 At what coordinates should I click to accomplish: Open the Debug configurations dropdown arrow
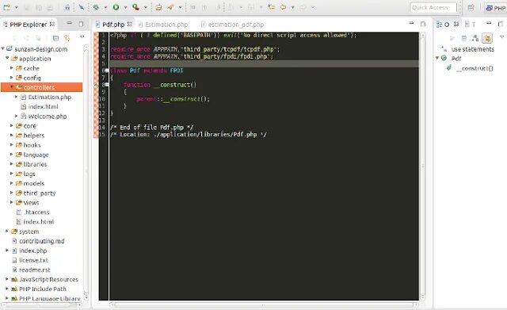(x=105, y=7)
